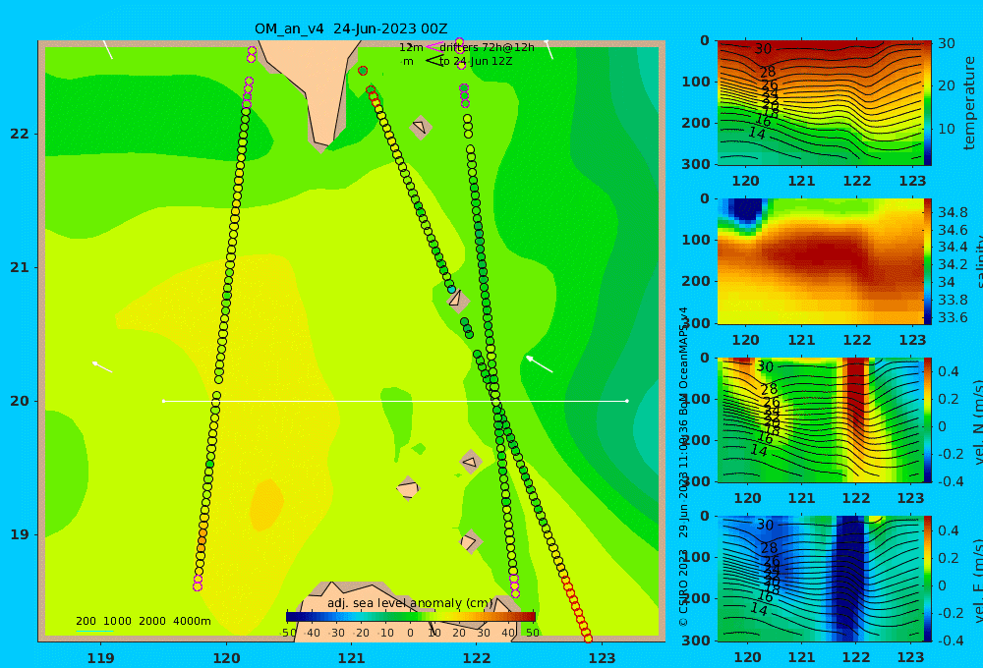Screen dimensions: 983x668
Task: Click the 'to 24-Jun 12Z' legend text
Action: point(475,62)
